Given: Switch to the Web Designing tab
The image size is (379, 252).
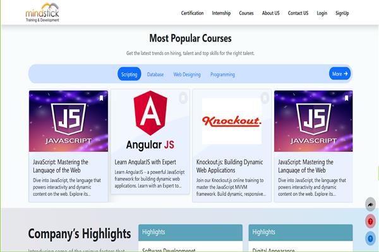Looking at the screenshot, I should point(187,74).
